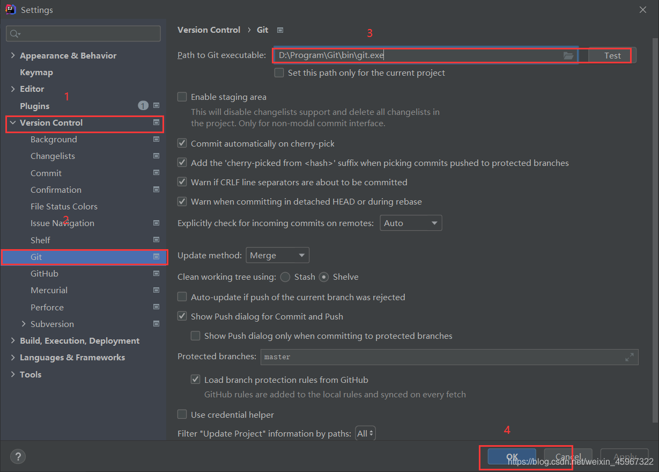The image size is (659, 472).
Task: Expand the Subversion subsection
Action: click(24, 324)
